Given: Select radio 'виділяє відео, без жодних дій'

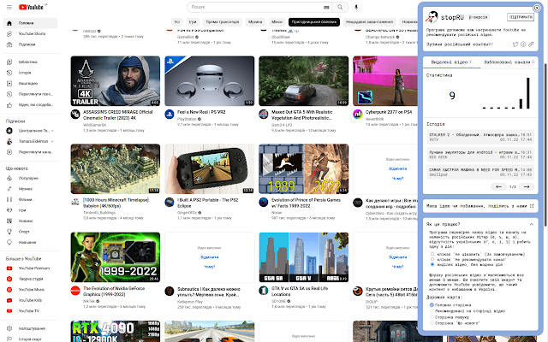Looking at the screenshot, I should pos(432,264).
